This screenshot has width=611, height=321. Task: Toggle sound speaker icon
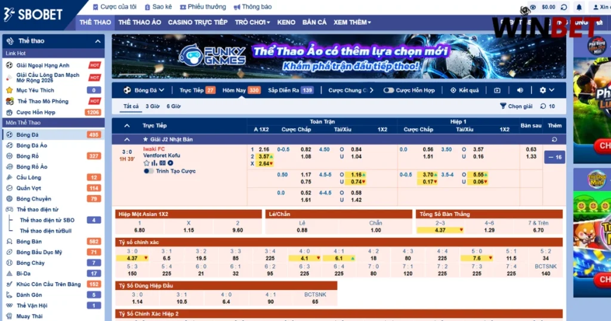pos(520,90)
